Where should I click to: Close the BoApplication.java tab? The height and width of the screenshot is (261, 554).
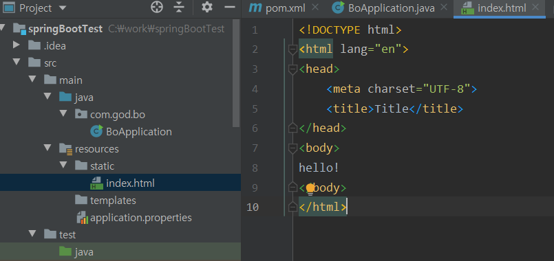pyautogui.click(x=444, y=7)
